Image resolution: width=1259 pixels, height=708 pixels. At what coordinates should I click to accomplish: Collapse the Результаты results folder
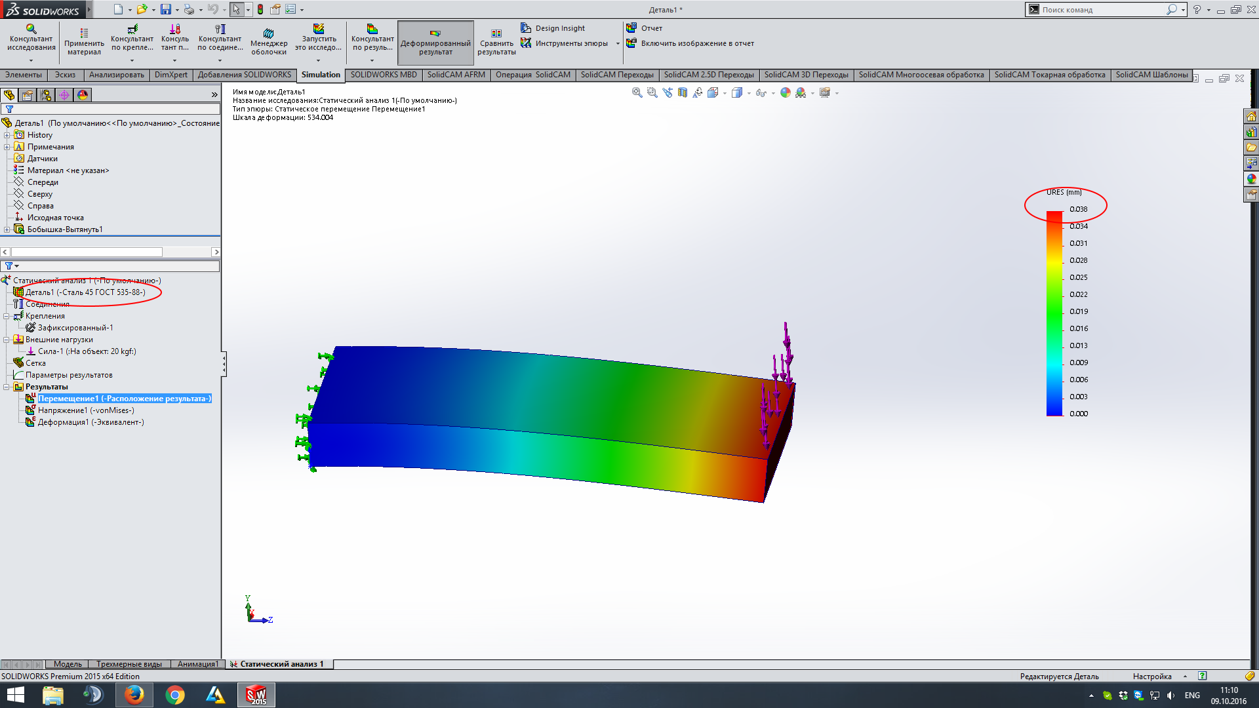(x=7, y=387)
